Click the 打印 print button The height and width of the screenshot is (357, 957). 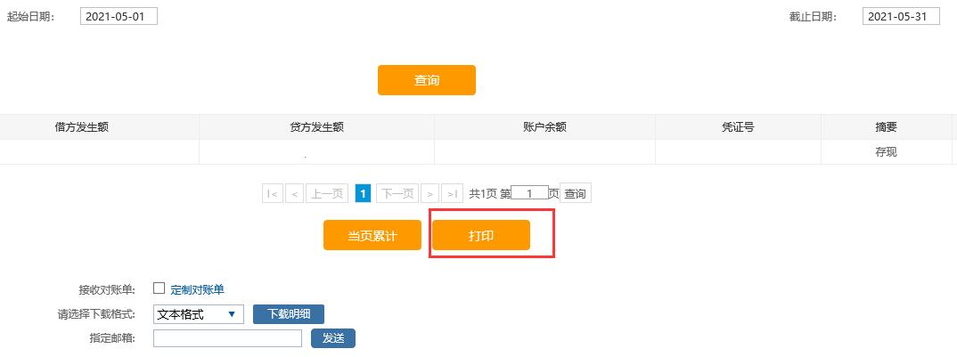[481, 236]
